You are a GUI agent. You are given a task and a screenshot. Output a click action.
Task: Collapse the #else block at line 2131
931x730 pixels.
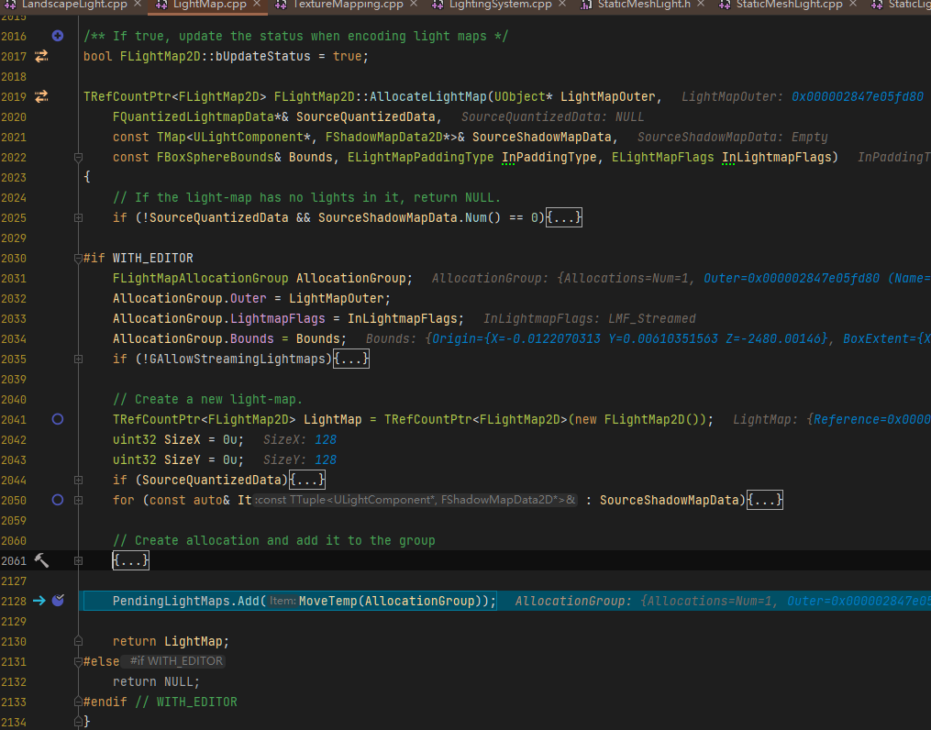78,661
